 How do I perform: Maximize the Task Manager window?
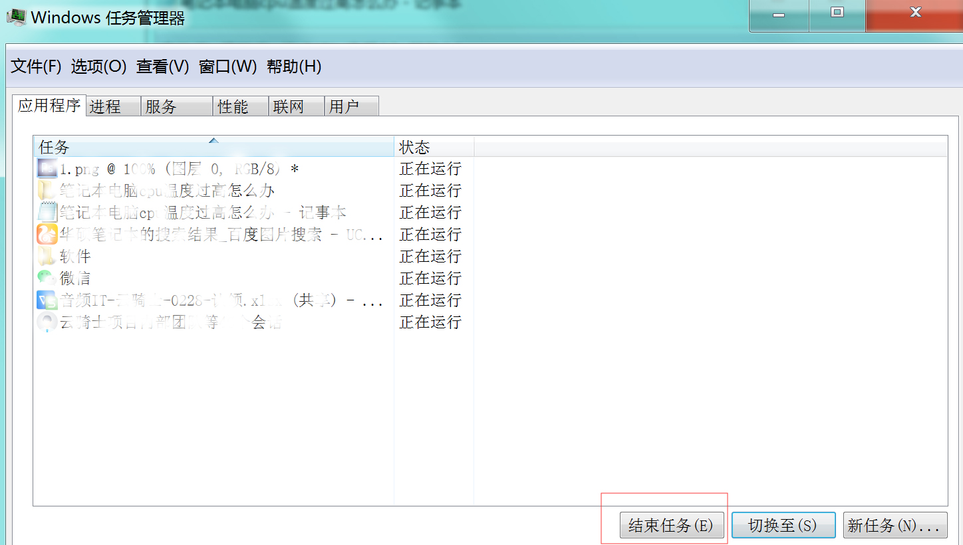click(837, 15)
